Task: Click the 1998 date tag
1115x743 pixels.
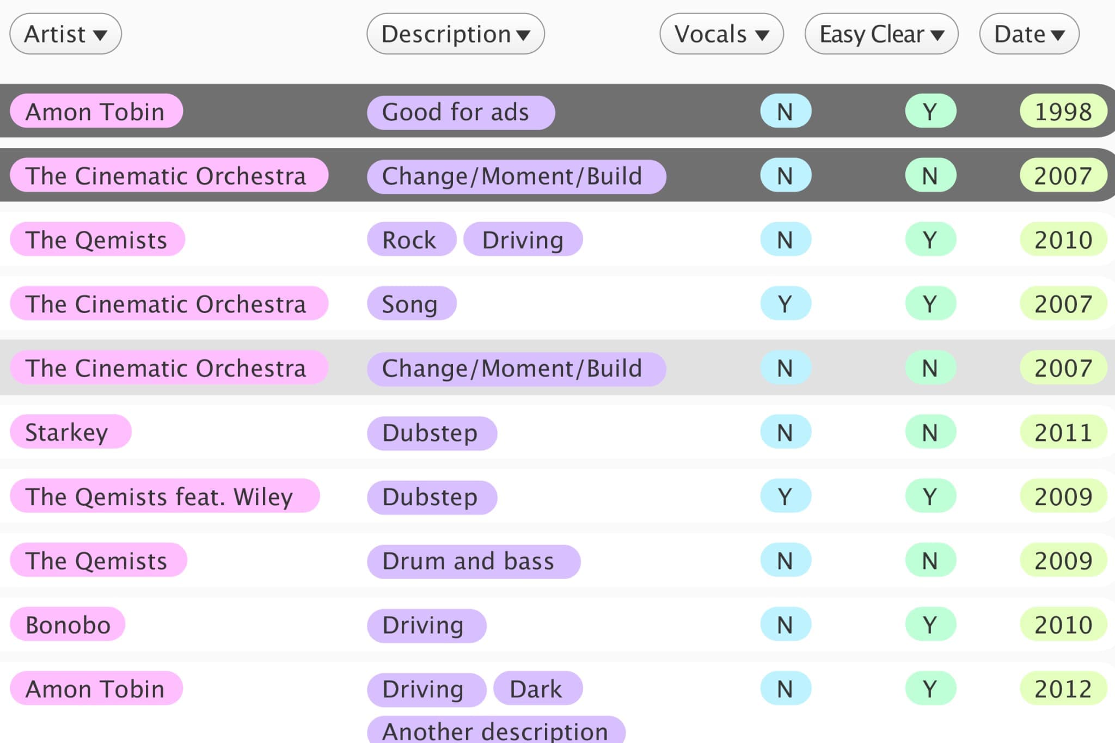Action: (x=1062, y=112)
